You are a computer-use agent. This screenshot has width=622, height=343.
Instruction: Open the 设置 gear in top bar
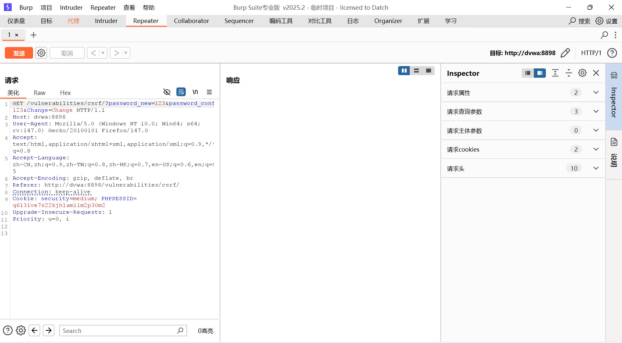600,21
